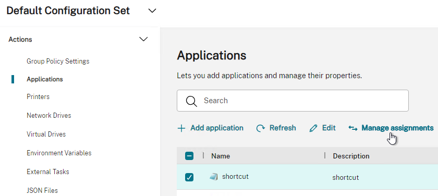Click the circular Refresh arrow icon
Image resolution: width=438 pixels, height=196 pixels.
[260, 128]
